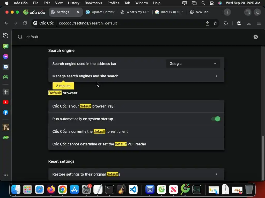Open the History sidebar icon

point(6,36)
